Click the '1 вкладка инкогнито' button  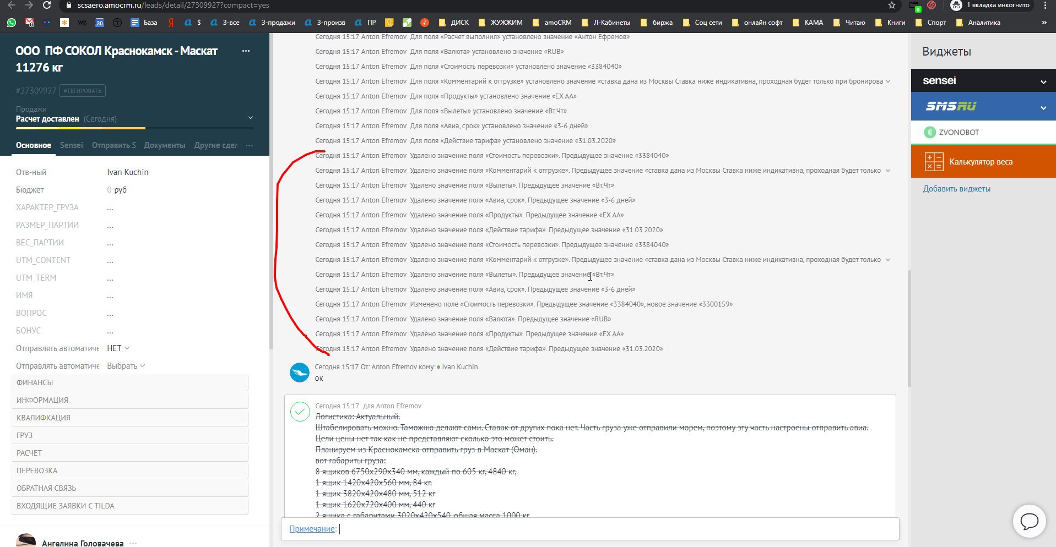click(x=990, y=6)
